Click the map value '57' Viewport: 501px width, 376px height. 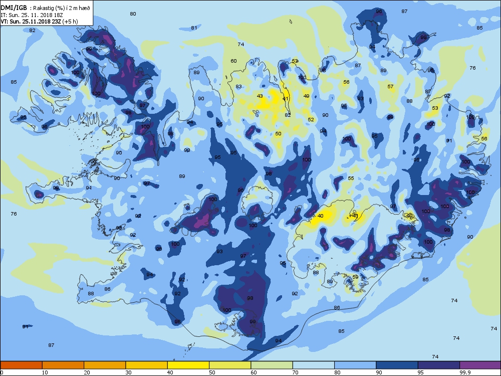390,86
